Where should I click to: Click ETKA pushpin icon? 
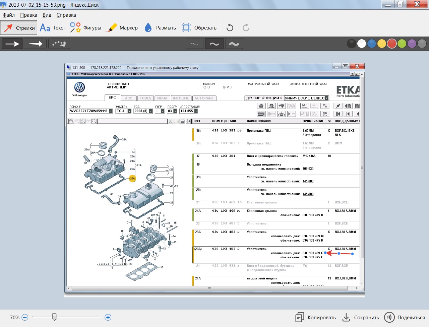click(338, 106)
